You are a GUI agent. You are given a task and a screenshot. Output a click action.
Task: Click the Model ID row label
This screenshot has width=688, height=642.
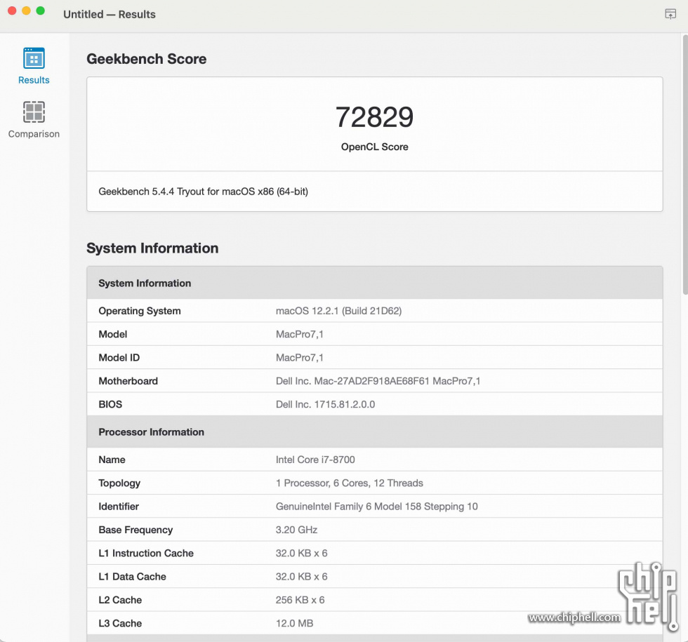point(119,358)
